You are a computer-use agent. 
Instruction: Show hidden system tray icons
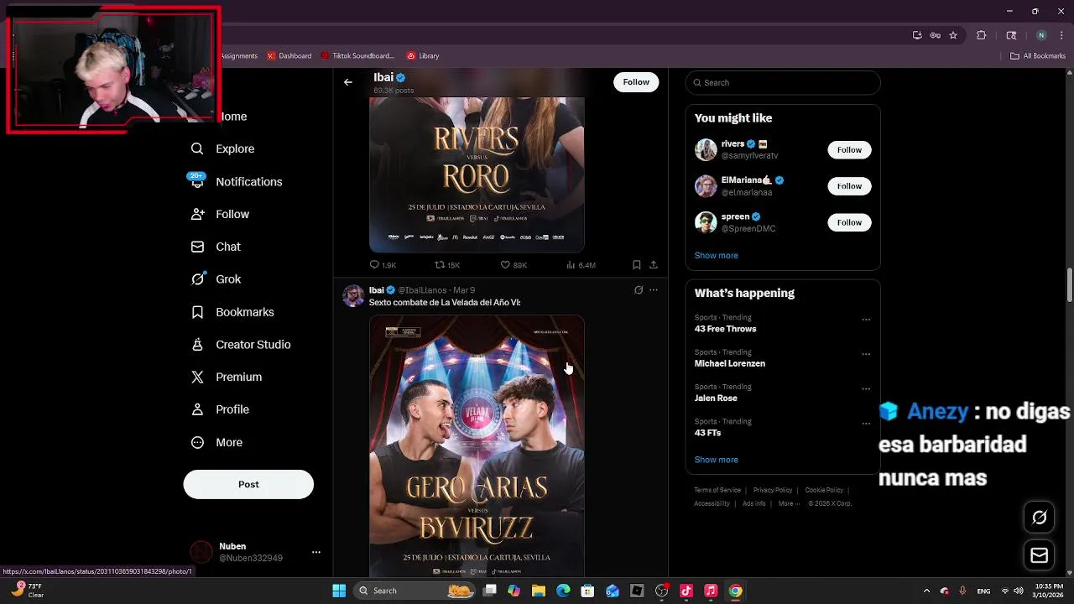(926, 591)
